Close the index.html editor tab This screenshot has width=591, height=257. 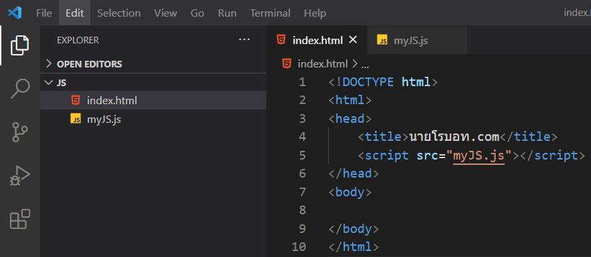pos(353,40)
